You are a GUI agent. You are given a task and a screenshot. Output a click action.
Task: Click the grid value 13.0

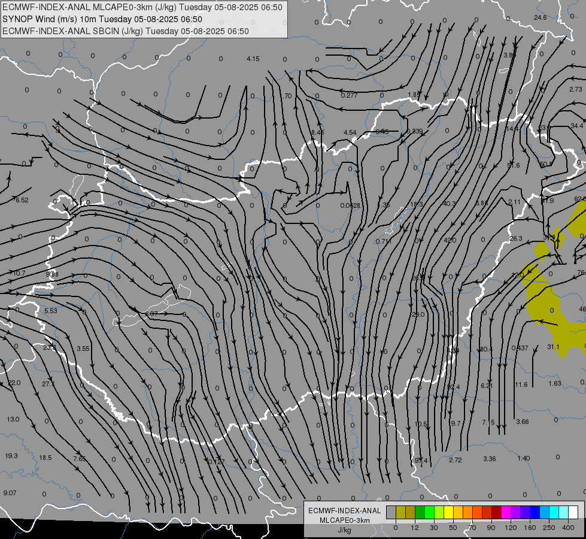click(x=13, y=419)
